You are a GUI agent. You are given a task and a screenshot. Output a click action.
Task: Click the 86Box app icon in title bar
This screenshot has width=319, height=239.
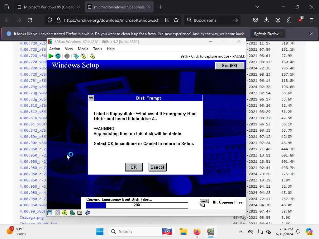click(x=50, y=41)
